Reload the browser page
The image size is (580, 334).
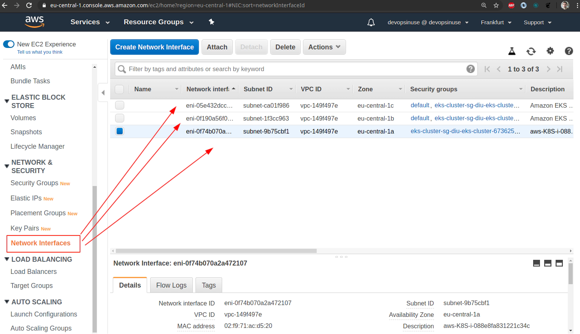(29, 5)
